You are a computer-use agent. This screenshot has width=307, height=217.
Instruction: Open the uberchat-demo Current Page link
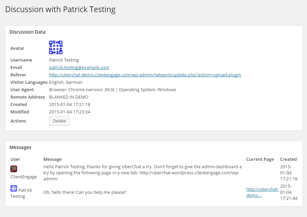point(262,192)
